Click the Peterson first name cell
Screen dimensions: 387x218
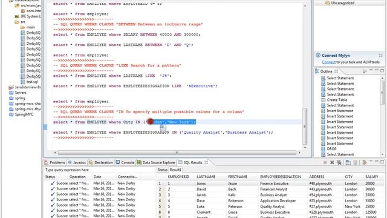coord(235,206)
